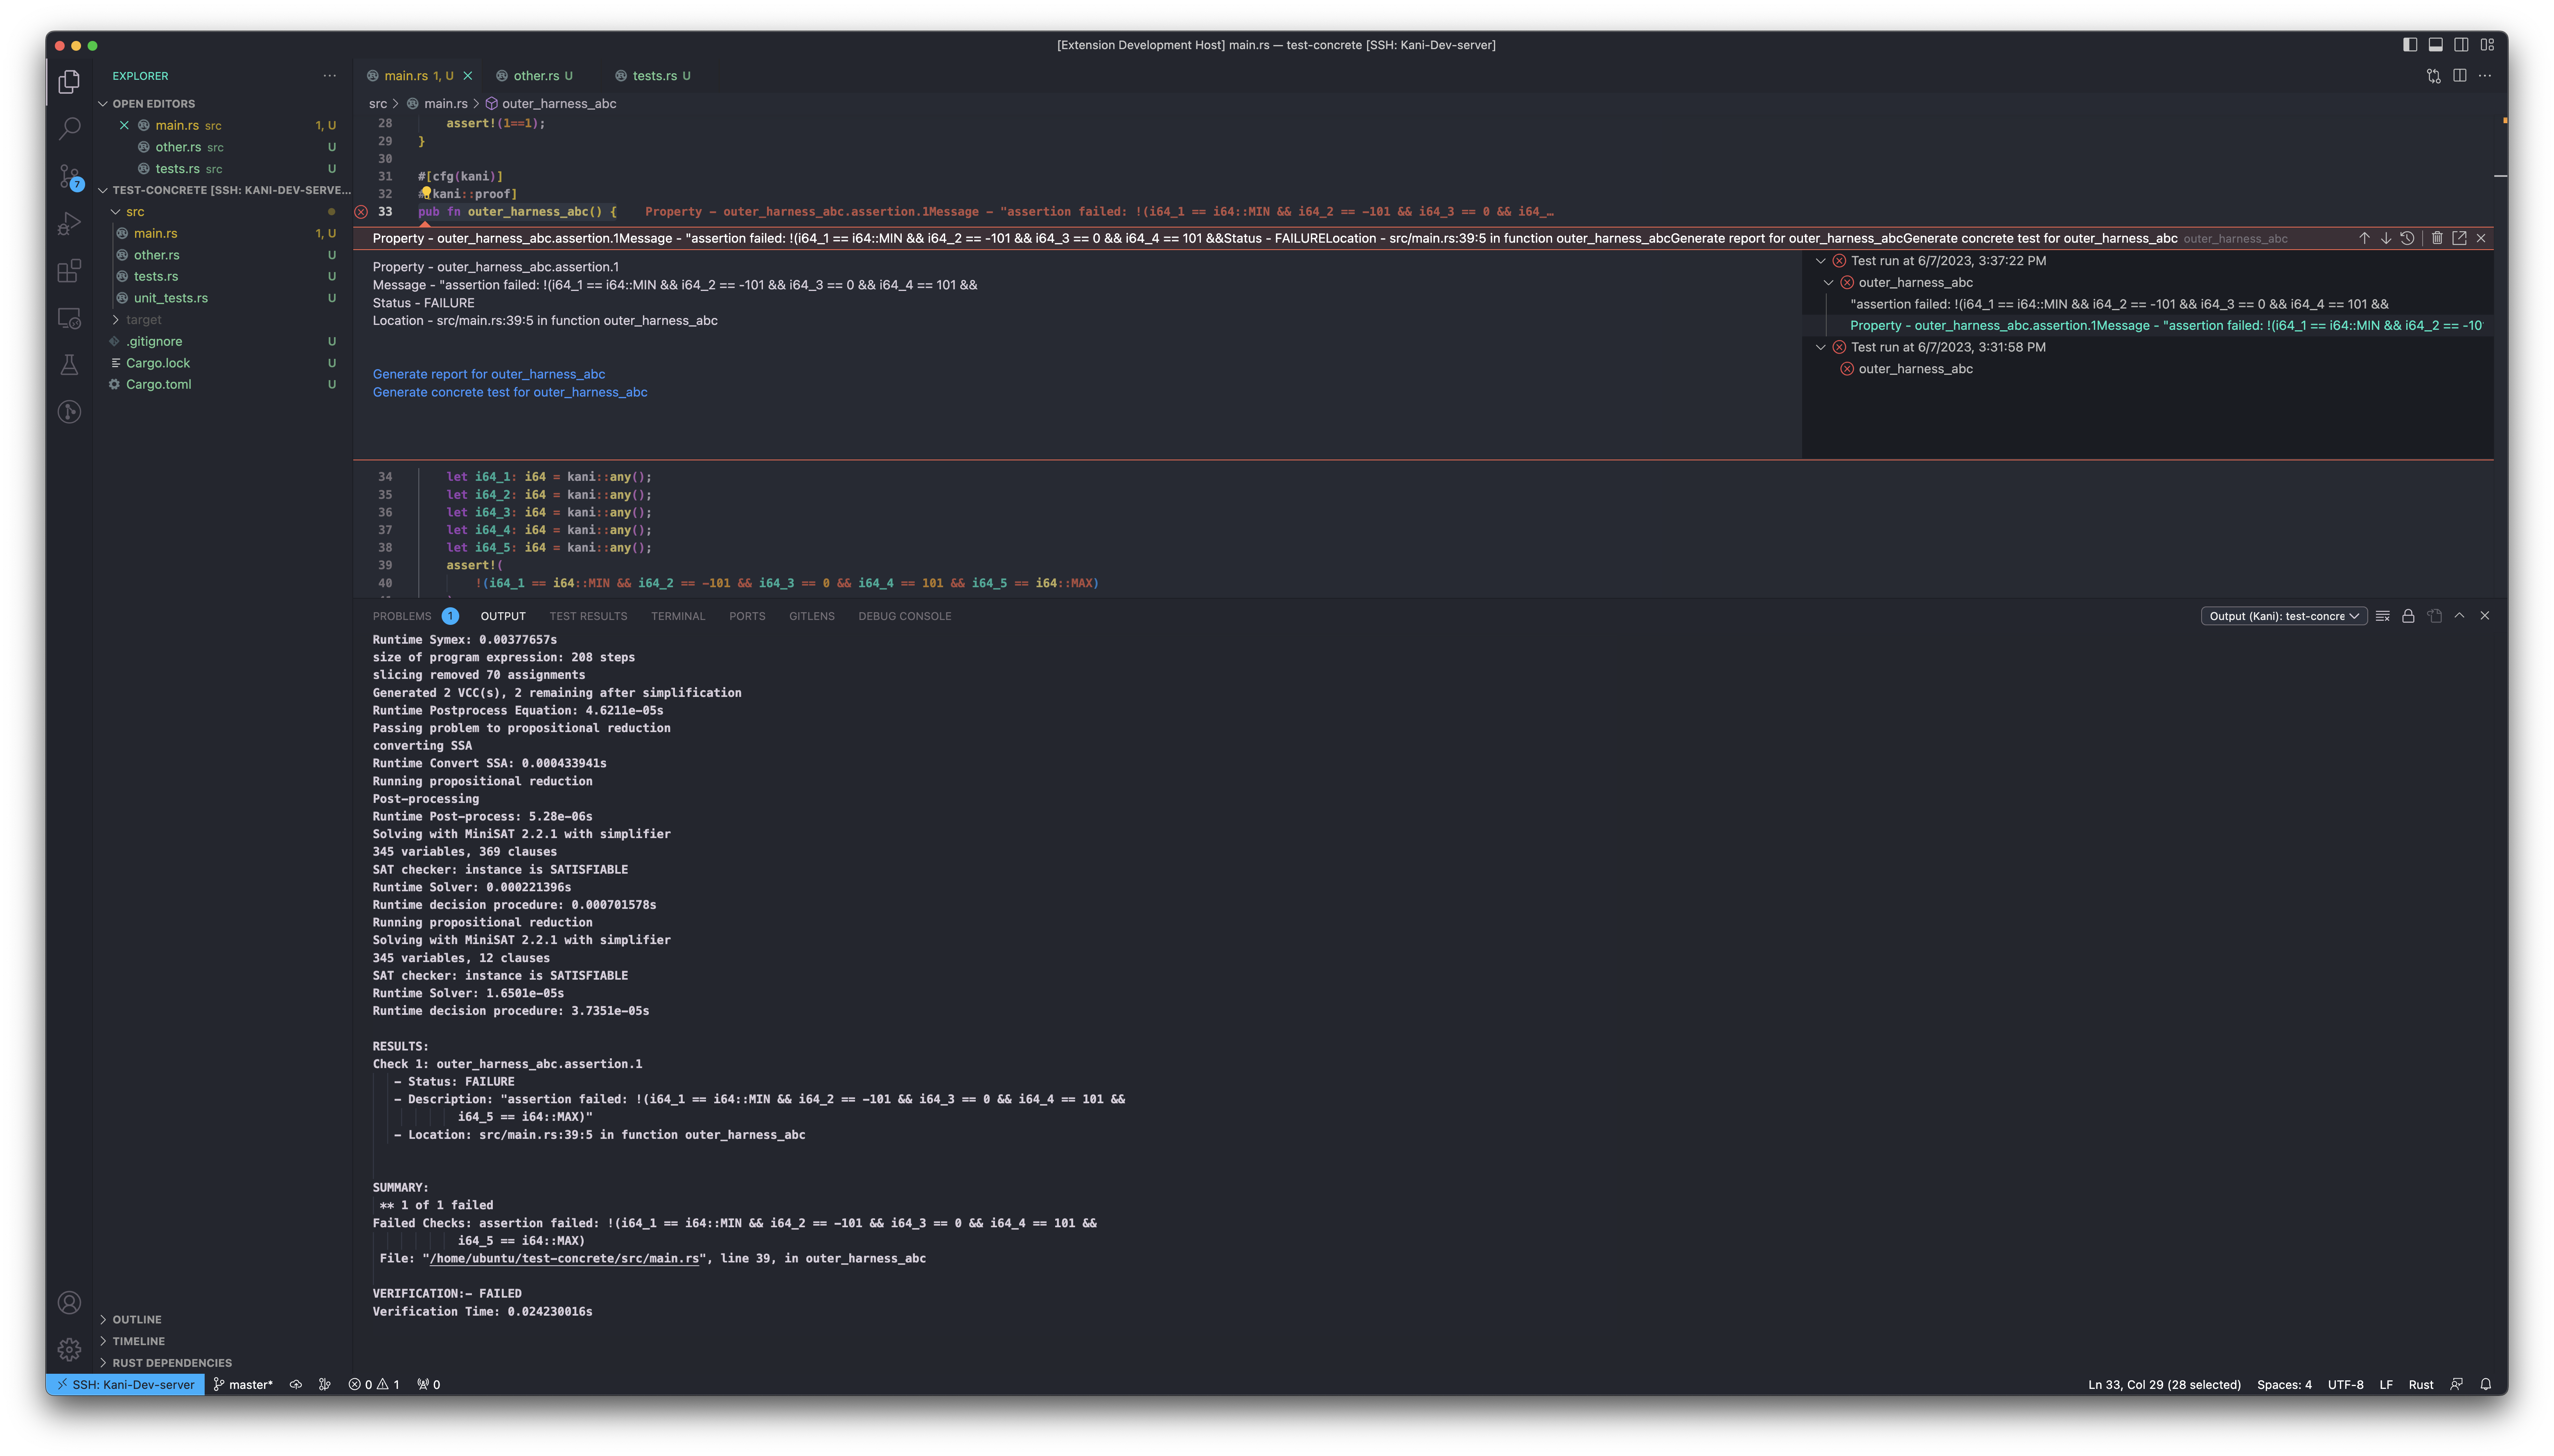Open the Debug Console panel tab
The width and height of the screenshot is (2554, 1456).
click(904, 616)
